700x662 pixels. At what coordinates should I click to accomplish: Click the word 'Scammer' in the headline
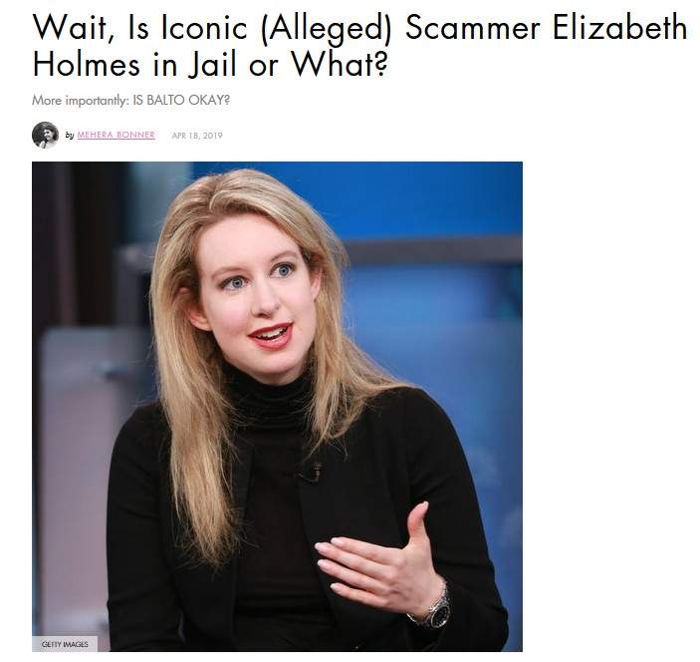tap(473, 28)
